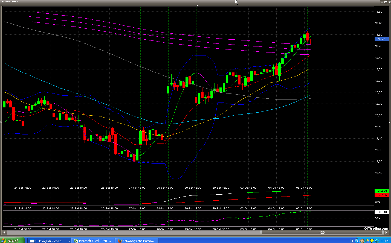Maximize the PowerChart window

click(x=386, y=2)
